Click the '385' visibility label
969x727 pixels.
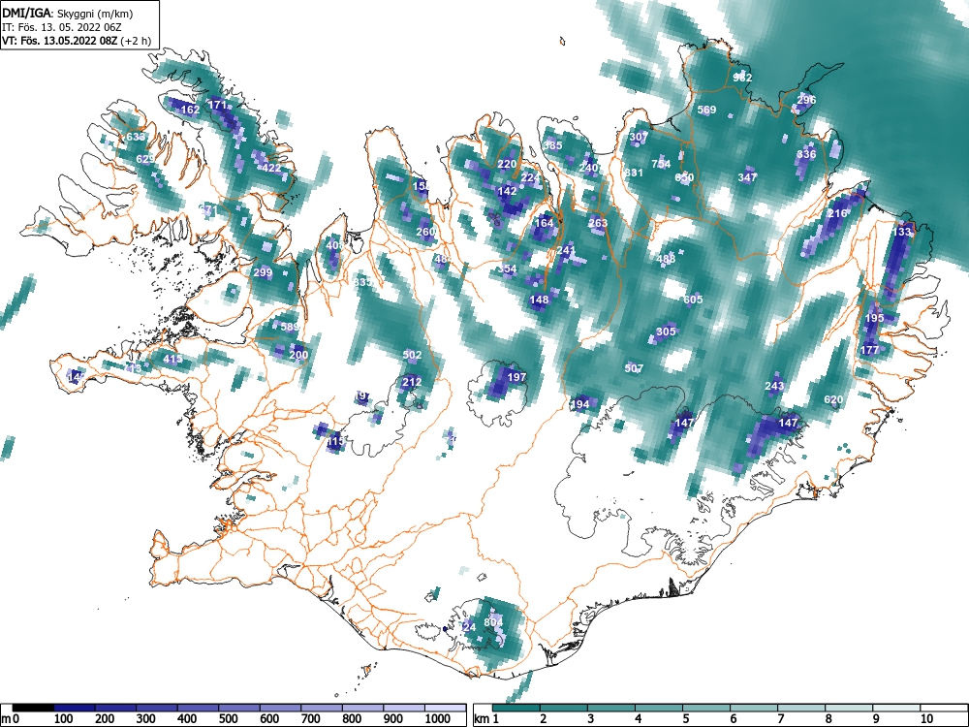click(x=552, y=145)
